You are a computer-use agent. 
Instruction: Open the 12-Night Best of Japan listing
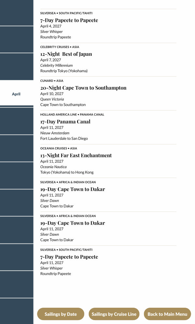[x=66, y=54]
